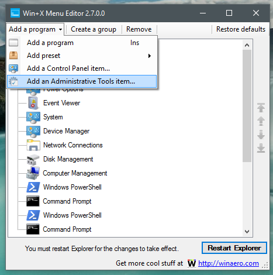Select the second Windows PowerShell entry
This screenshot has width=273, height=275.
72,215
